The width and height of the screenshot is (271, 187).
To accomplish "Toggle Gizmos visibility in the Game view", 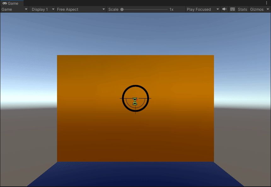I will [257, 9].
